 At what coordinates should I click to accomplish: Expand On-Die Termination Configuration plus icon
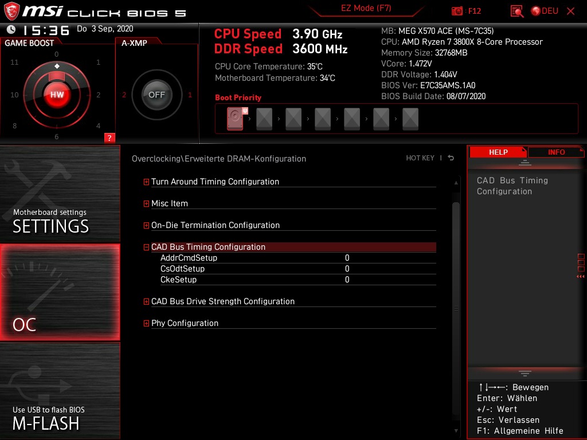point(146,225)
